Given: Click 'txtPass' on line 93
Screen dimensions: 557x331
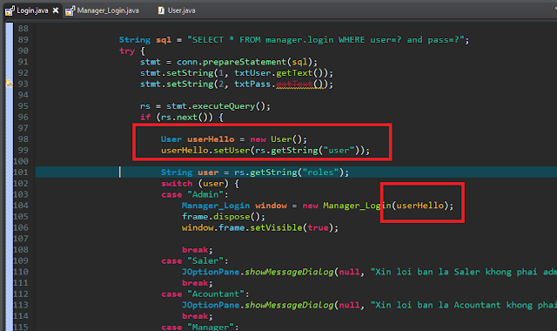Looking at the screenshot, I should [252, 84].
